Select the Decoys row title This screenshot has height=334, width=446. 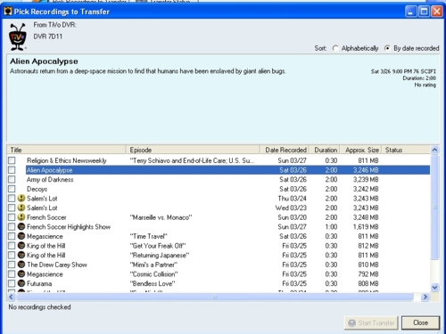point(37,189)
